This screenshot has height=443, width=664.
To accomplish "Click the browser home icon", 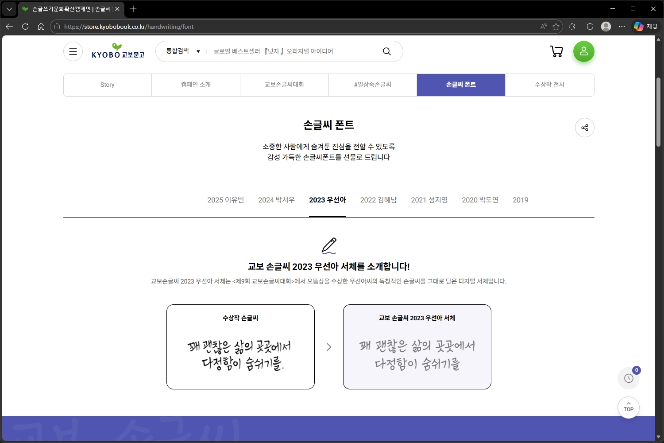I will (x=41, y=27).
